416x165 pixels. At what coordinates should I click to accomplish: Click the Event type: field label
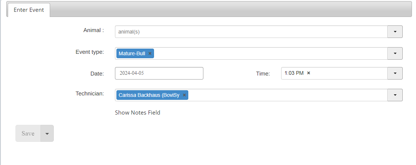coord(90,52)
